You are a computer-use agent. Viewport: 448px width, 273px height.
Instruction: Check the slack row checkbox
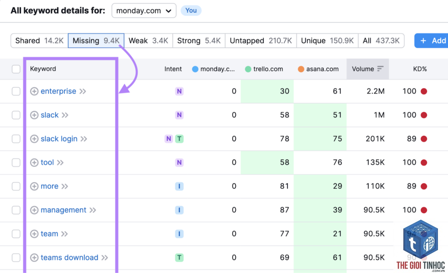[x=16, y=115]
